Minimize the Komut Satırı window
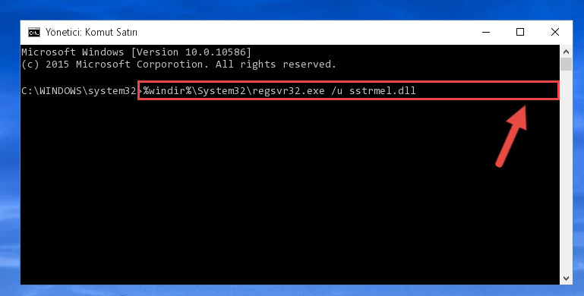The width and height of the screenshot is (584, 296). [x=486, y=33]
